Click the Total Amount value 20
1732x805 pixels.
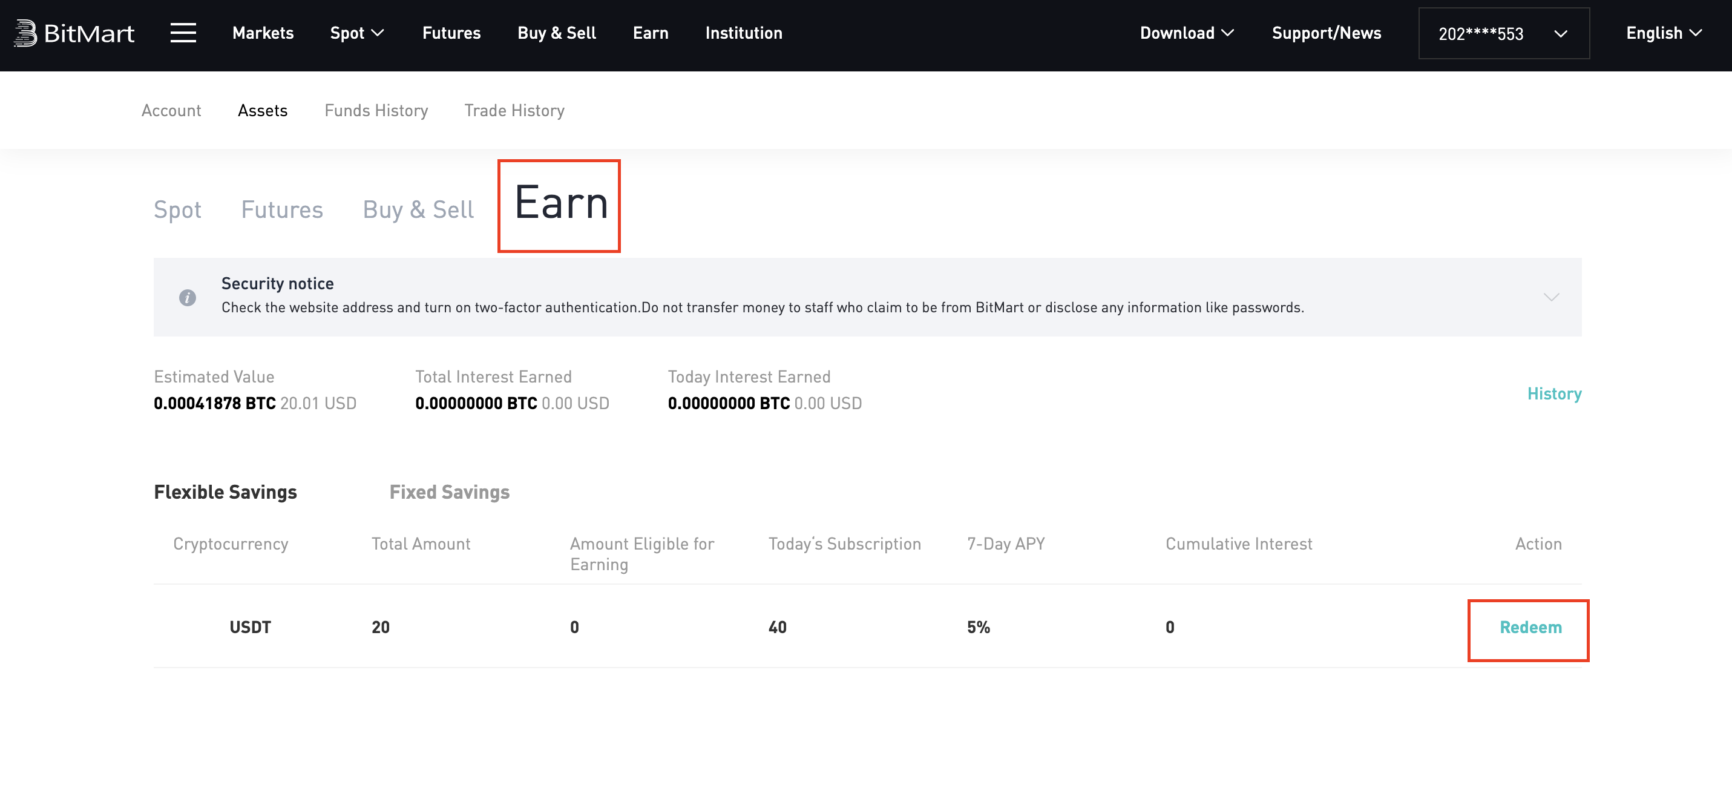coord(381,628)
